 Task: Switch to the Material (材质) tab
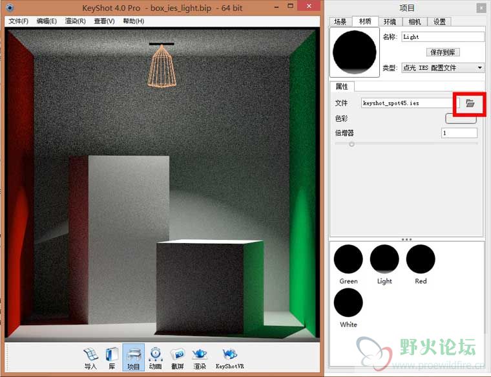pos(365,21)
